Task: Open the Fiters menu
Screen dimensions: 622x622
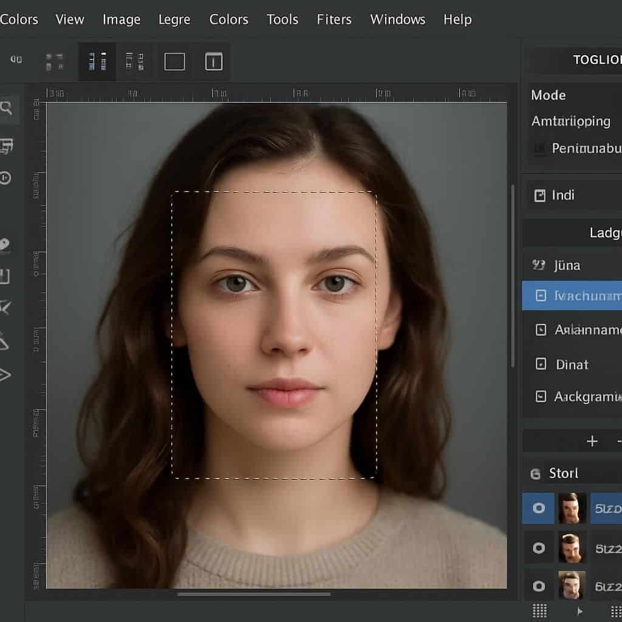Action: (334, 19)
